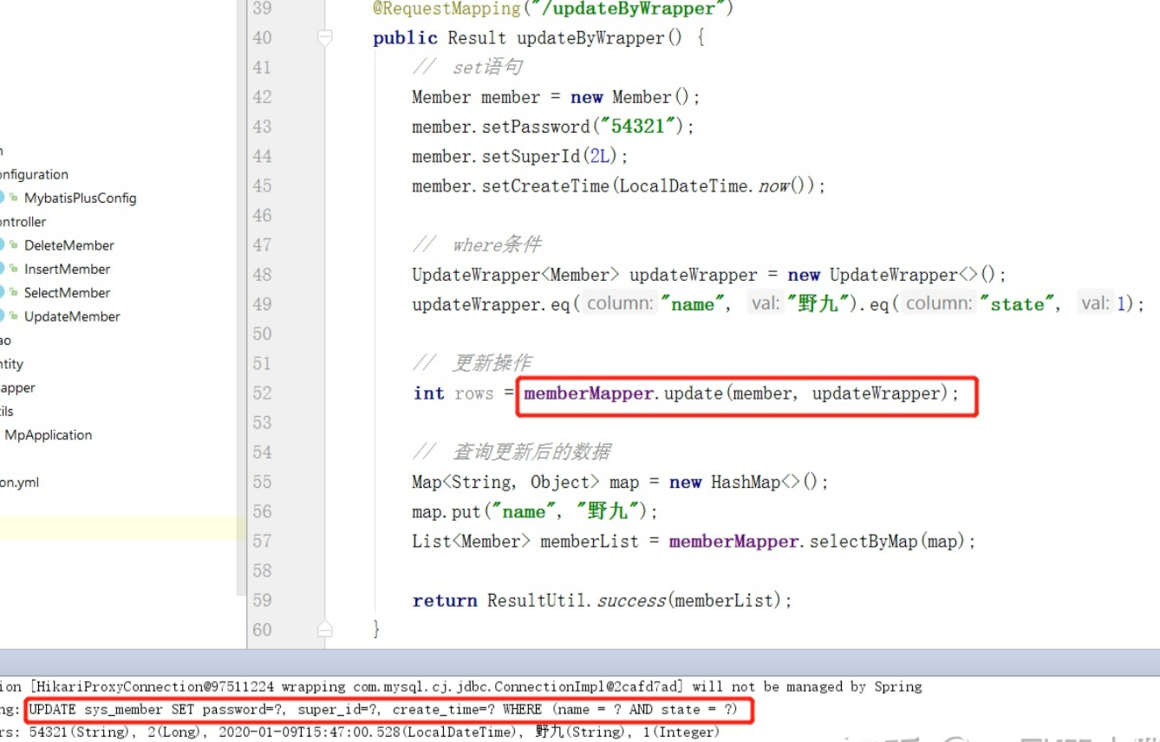Image resolution: width=1160 pixels, height=742 pixels.
Task: Click HashMap on line 55
Action: pyautogui.click(x=746, y=482)
